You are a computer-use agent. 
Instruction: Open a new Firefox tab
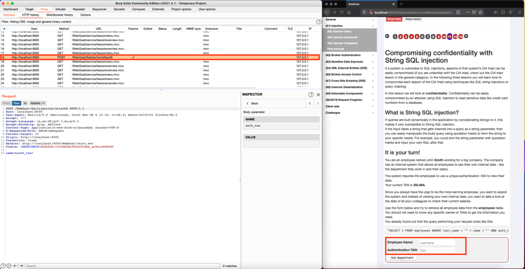(401, 3)
